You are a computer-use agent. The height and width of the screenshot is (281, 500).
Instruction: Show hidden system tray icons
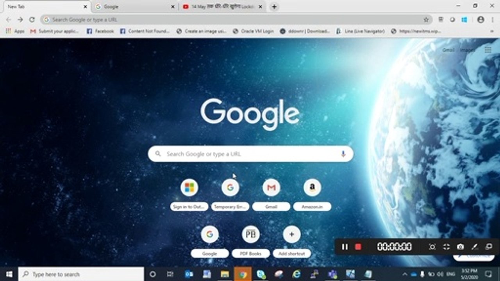405,274
